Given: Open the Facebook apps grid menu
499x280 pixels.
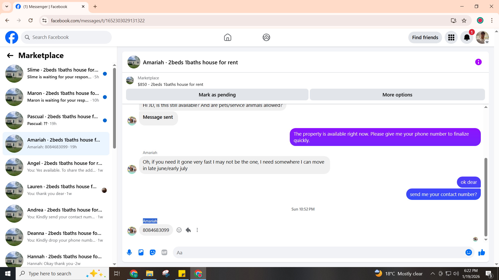Looking at the screenshot, I should coord(451,38).
